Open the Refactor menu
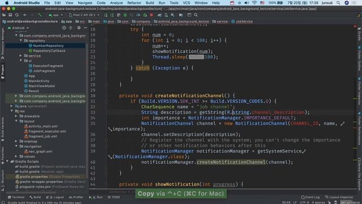The height and width of the screenshot is (204, 362). [x=134, y=3]
